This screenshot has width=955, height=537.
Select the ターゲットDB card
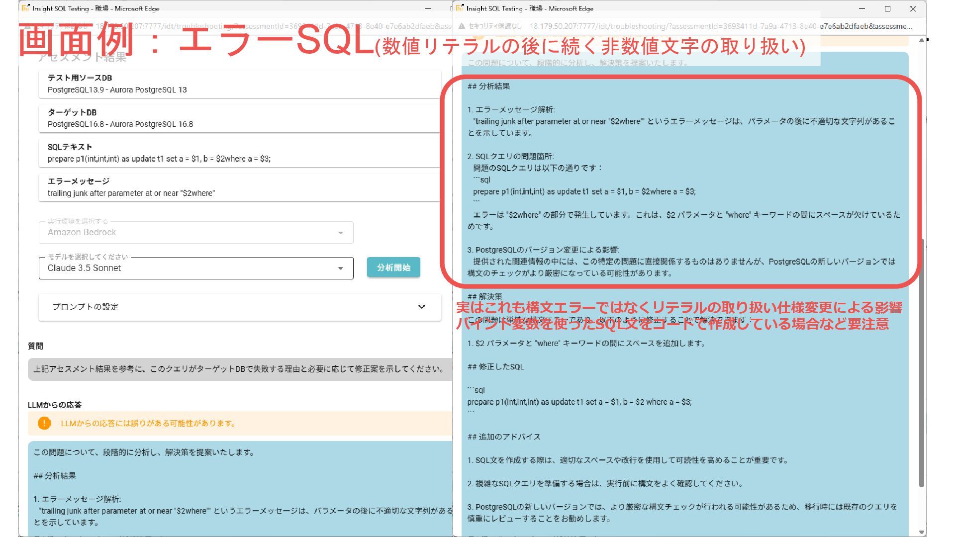(x=239, y=118)
